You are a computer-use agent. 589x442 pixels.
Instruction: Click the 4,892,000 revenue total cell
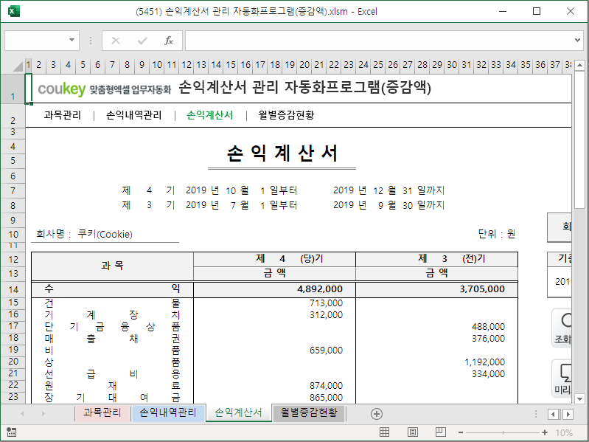point(274,289)
